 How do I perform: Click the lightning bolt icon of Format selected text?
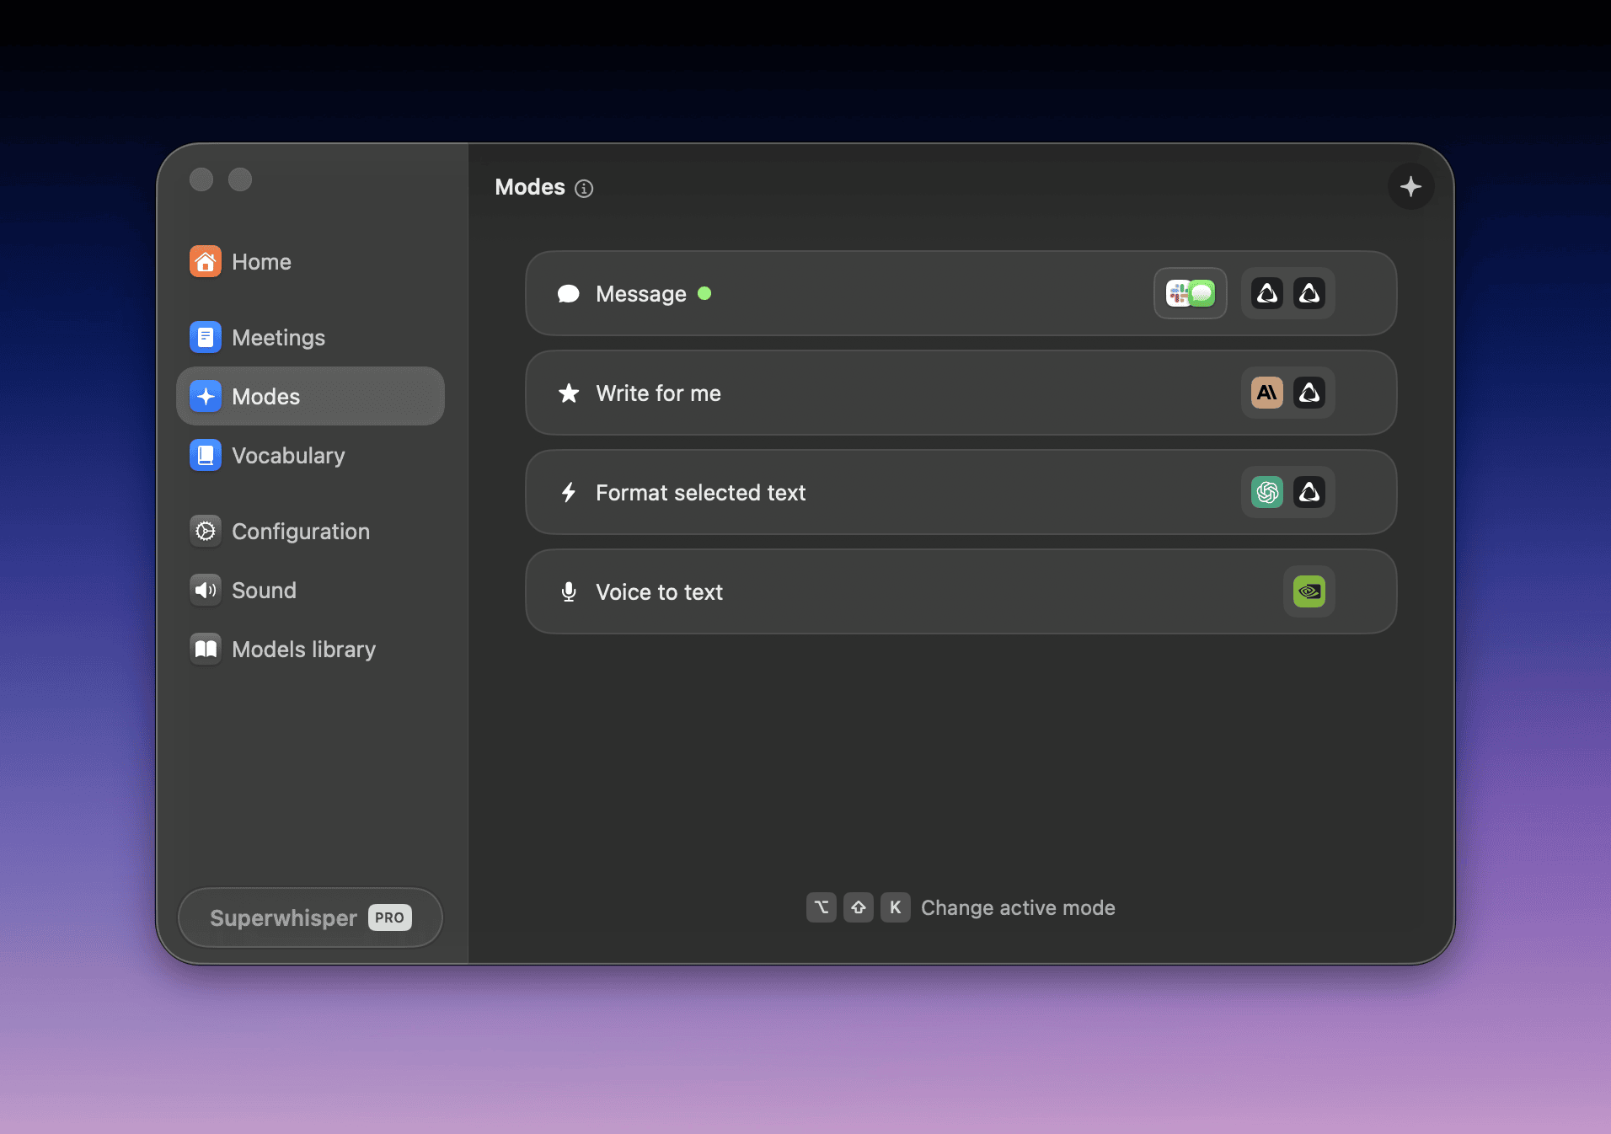[569, 492]
